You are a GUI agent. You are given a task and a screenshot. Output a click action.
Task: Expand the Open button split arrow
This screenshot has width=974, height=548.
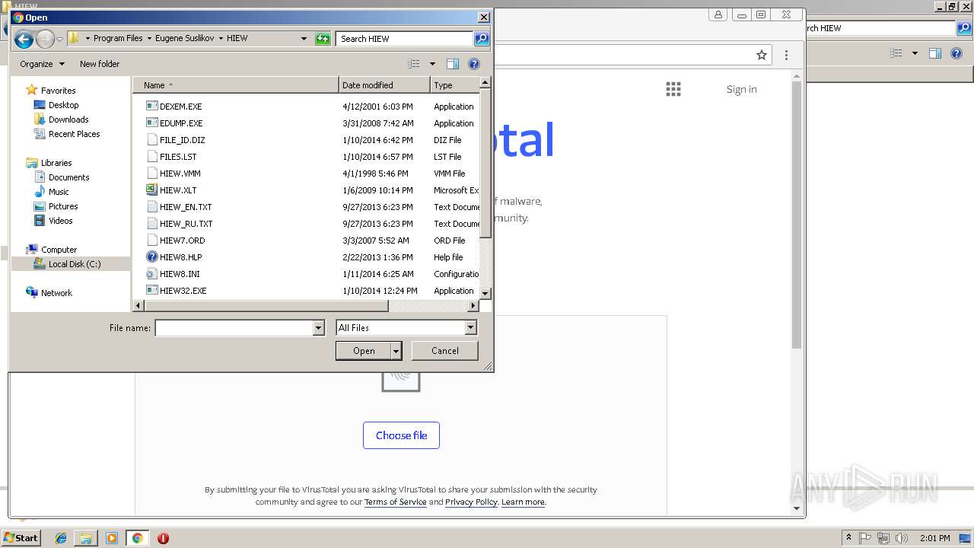point(396,351)
